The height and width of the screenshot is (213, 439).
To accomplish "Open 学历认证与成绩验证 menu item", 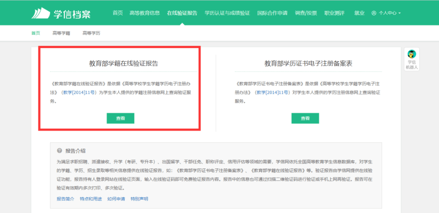I will tap(227, 13).
